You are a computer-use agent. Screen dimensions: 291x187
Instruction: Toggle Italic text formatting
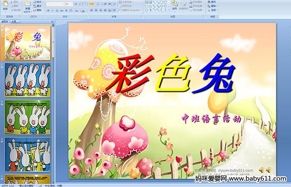click(x=52, y=11)
